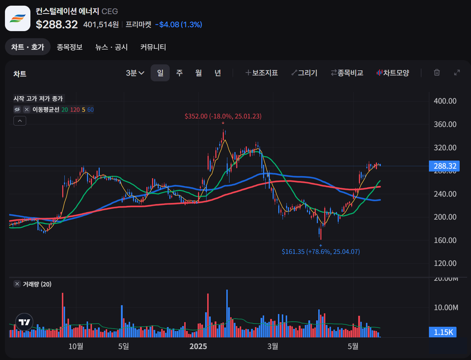
Task: Open the 뉴스 · 공시 tab
Action: point(111,47)
